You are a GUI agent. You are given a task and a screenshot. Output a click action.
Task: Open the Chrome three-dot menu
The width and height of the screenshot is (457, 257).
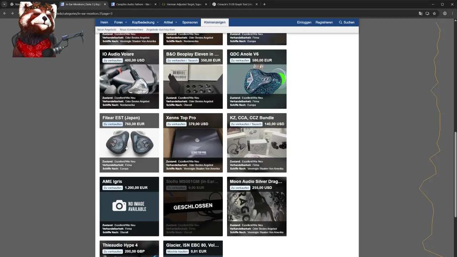tap(452, 13)
